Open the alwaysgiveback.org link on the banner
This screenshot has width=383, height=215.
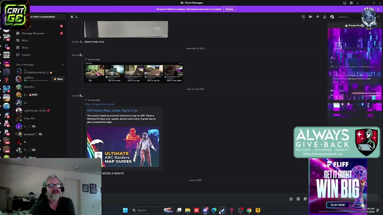point(322,154)
